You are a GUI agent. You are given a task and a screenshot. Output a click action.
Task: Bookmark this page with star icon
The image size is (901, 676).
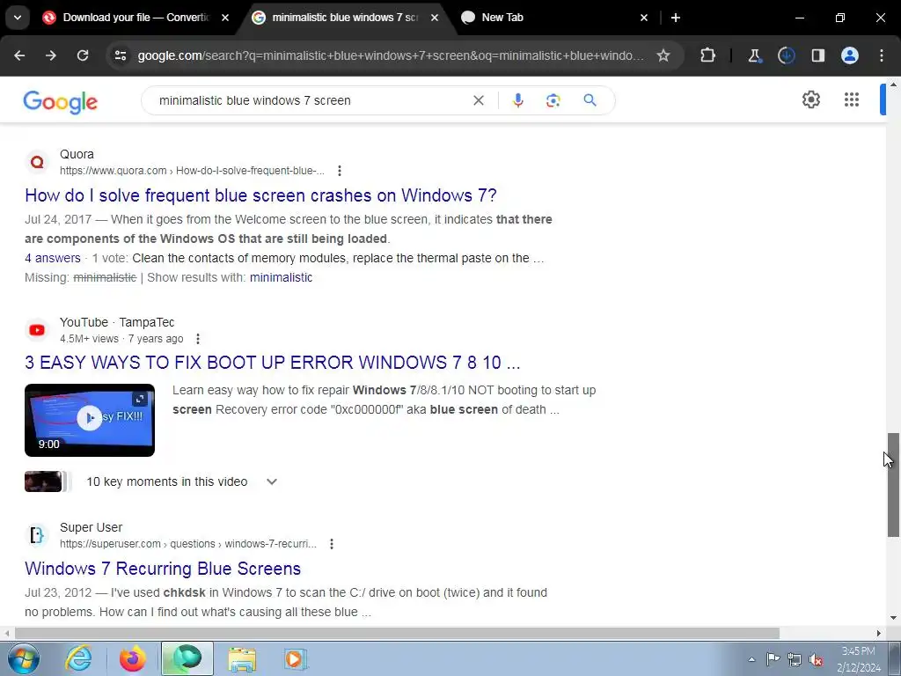(x=663, y=55)
